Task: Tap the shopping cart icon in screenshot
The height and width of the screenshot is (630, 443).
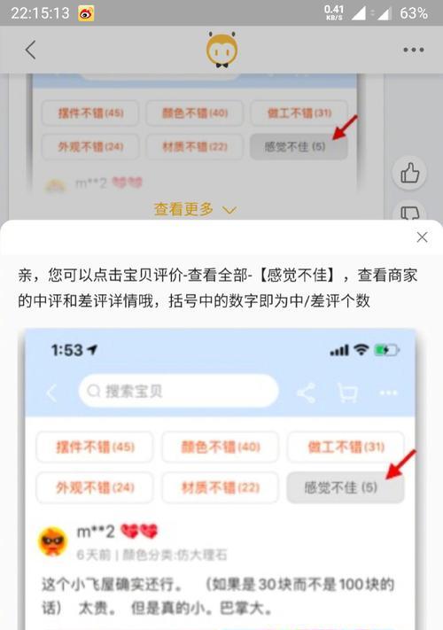Action: (x=347, y=393)
